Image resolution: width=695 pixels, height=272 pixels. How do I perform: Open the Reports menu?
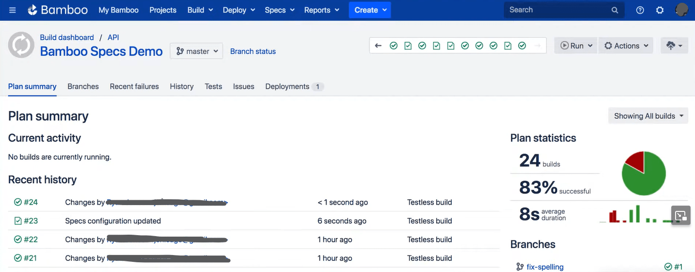pyautogui.click(x=322, y=10)
